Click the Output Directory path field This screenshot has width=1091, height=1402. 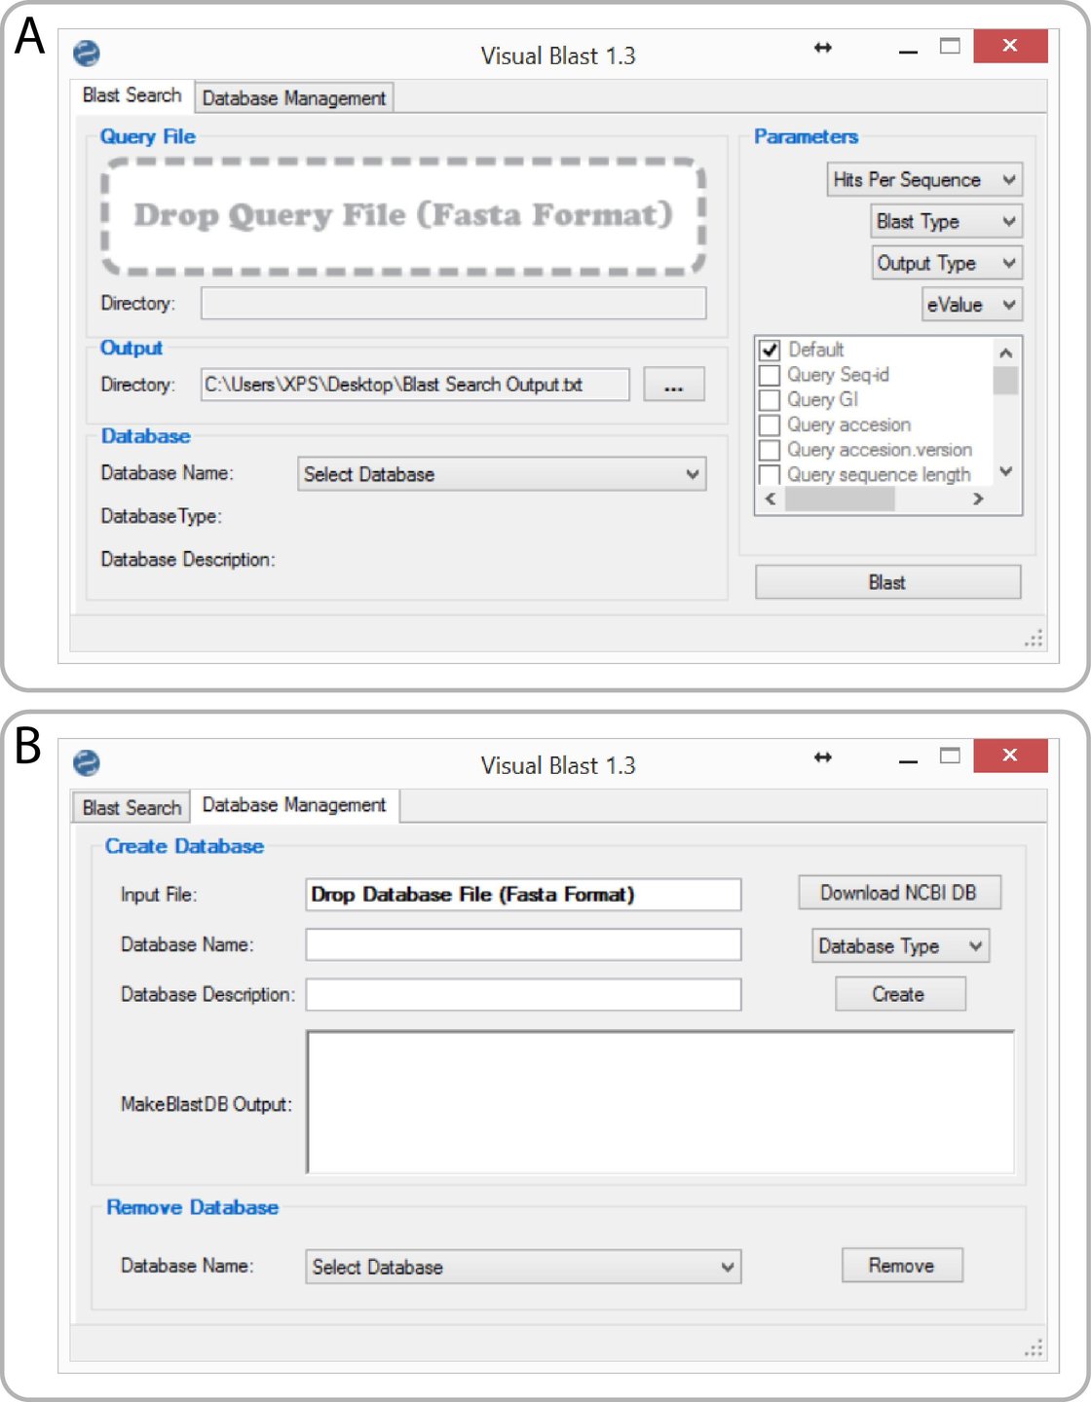click(415, 385)
